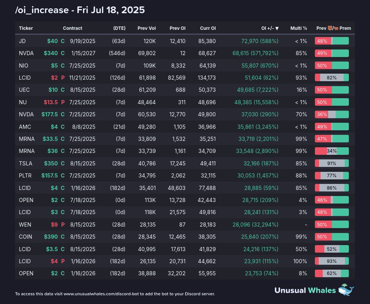Click the 69,802 Prev Vol value

click(x=147, y=53)
